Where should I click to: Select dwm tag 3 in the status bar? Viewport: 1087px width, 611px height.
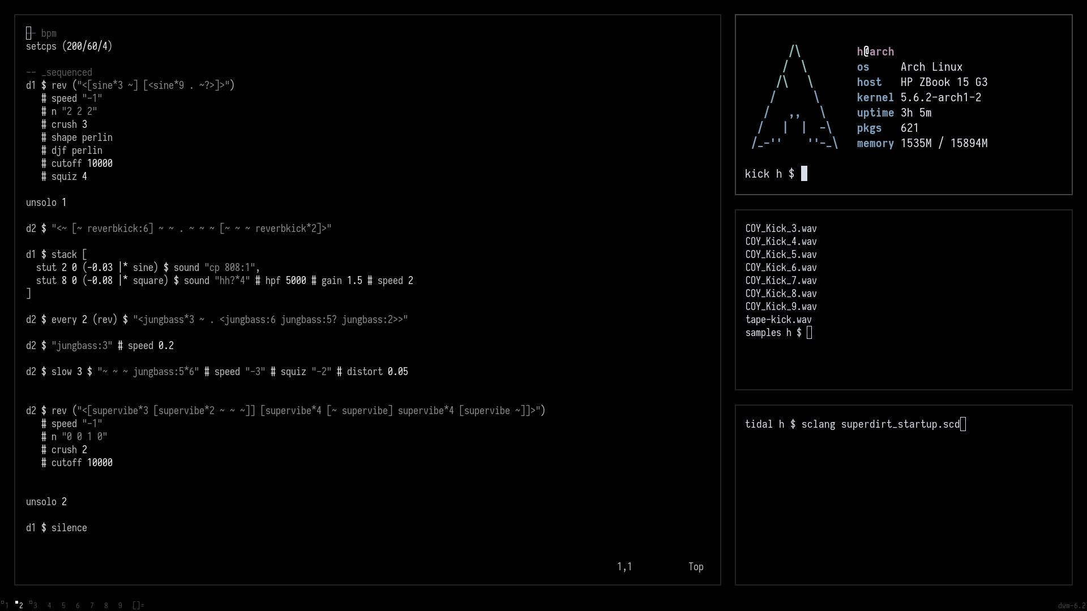(35, 605)
